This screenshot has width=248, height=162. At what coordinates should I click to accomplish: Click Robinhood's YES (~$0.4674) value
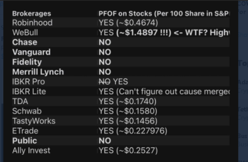click(x=128, y=23)
